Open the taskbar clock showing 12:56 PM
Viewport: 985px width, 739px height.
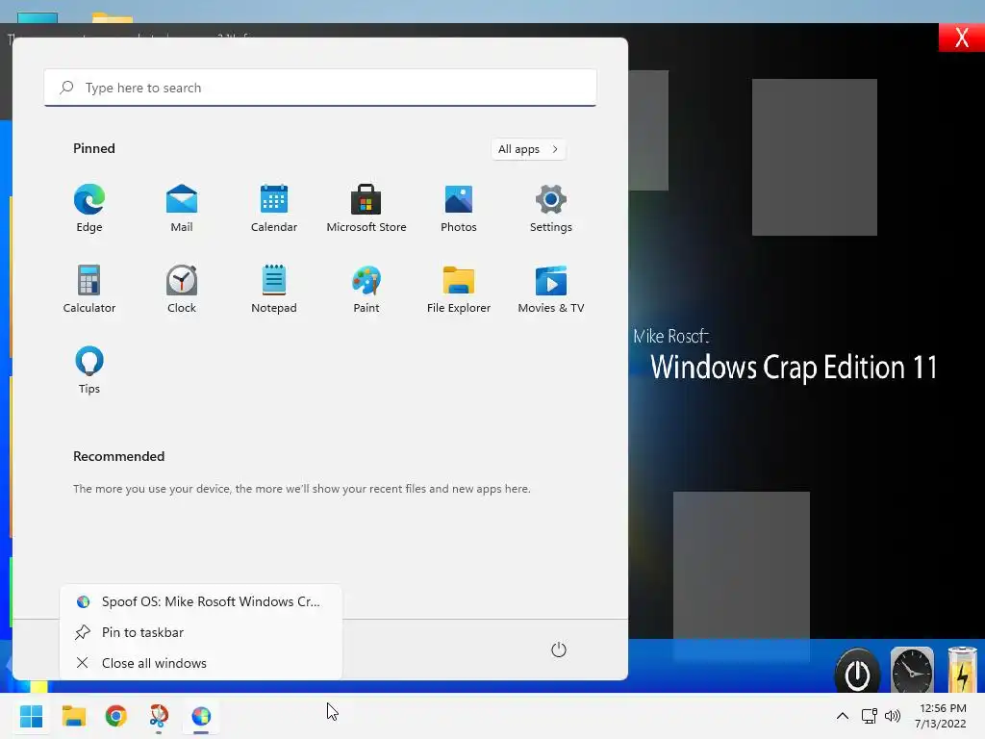(x=941, y=716)
